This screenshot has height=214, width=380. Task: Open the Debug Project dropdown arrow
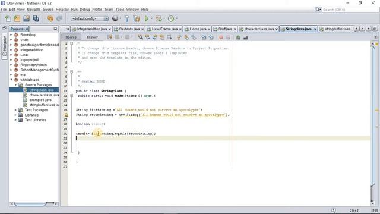pos(164,18)
